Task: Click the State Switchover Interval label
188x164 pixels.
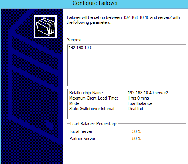Action: [92, 109]
